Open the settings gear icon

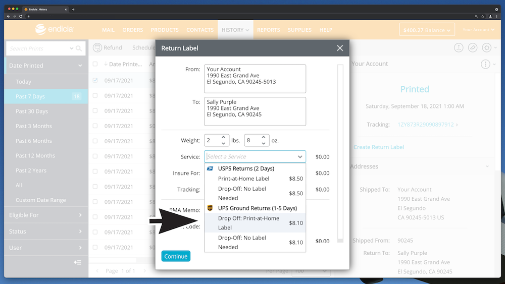click(486, 47)
